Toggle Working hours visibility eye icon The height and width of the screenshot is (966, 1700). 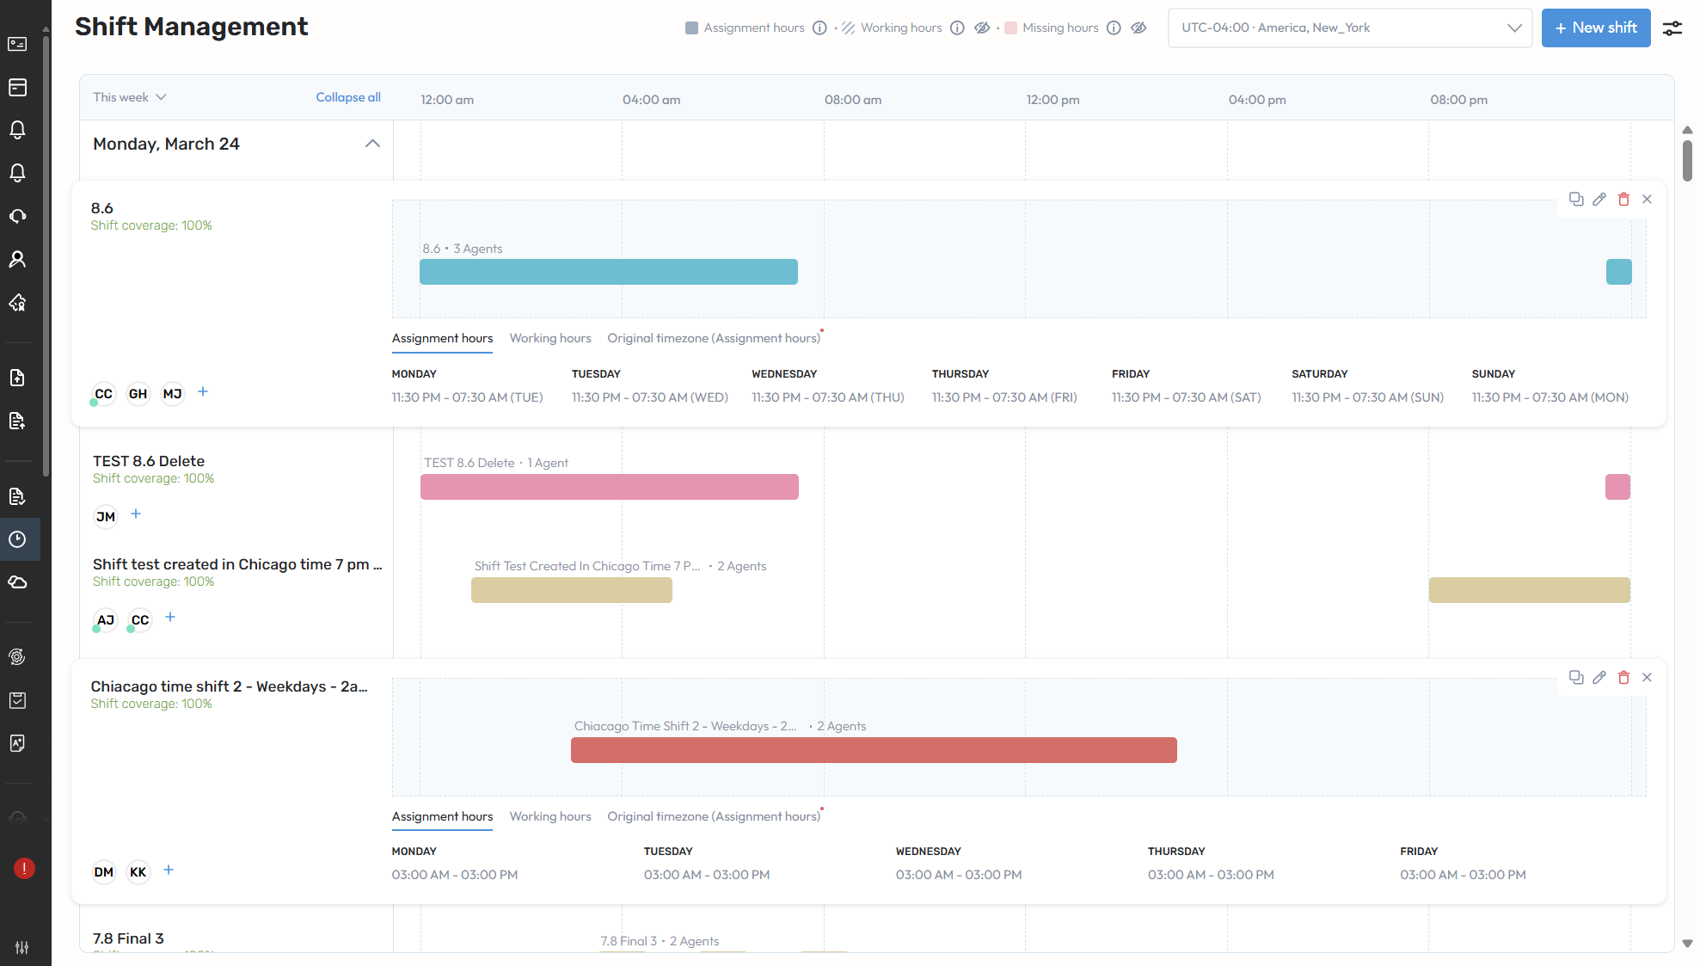[982, 28]
